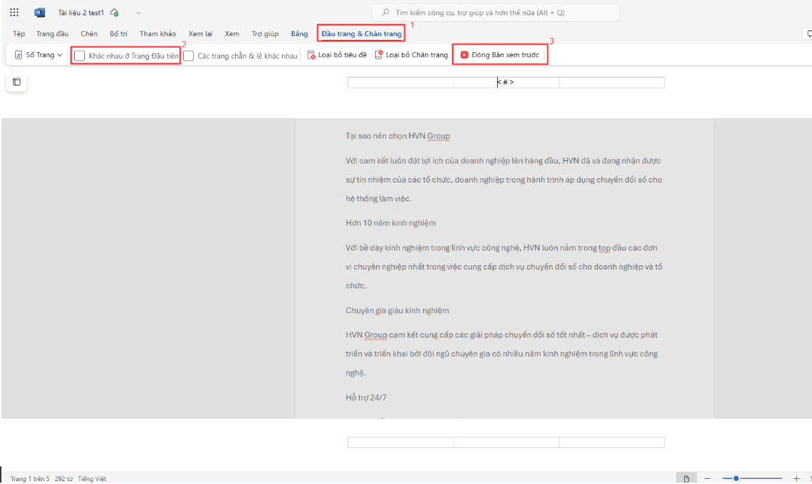
Task: Switch to the Xem tab
Action: (x=232, y=33)
